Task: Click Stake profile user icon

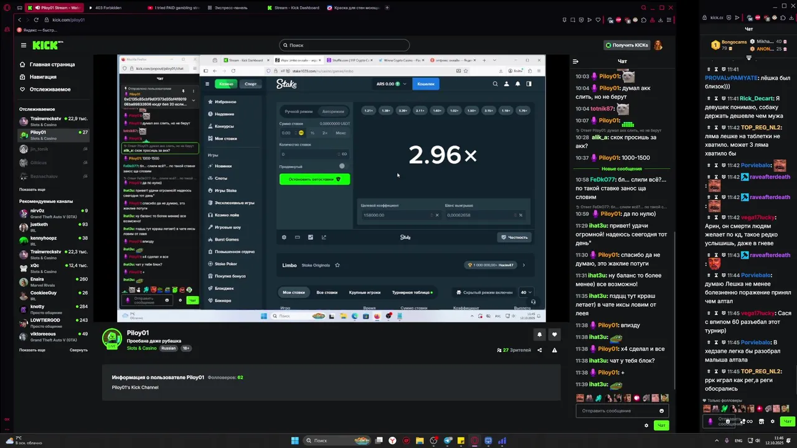Action: coord(506,84)
